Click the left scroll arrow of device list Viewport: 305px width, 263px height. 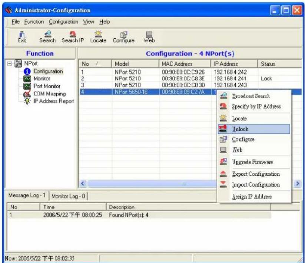(x=83, y=184)
